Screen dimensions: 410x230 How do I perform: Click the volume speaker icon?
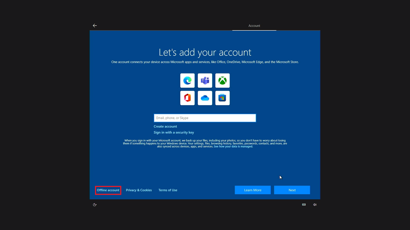tap(315, 205)
